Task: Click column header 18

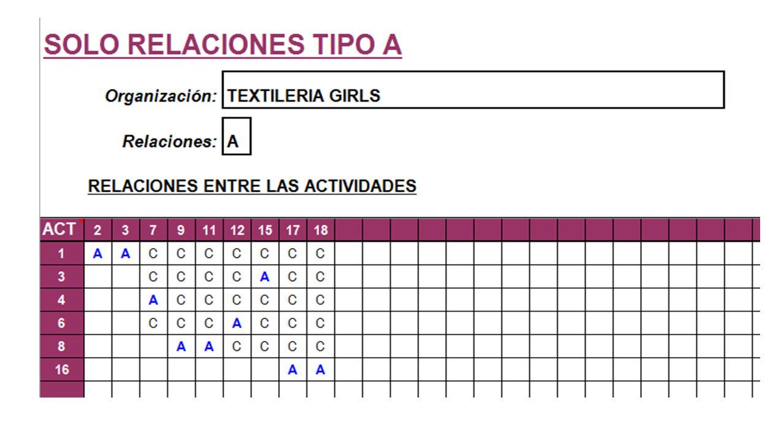Action: click(x=320, y=230)
